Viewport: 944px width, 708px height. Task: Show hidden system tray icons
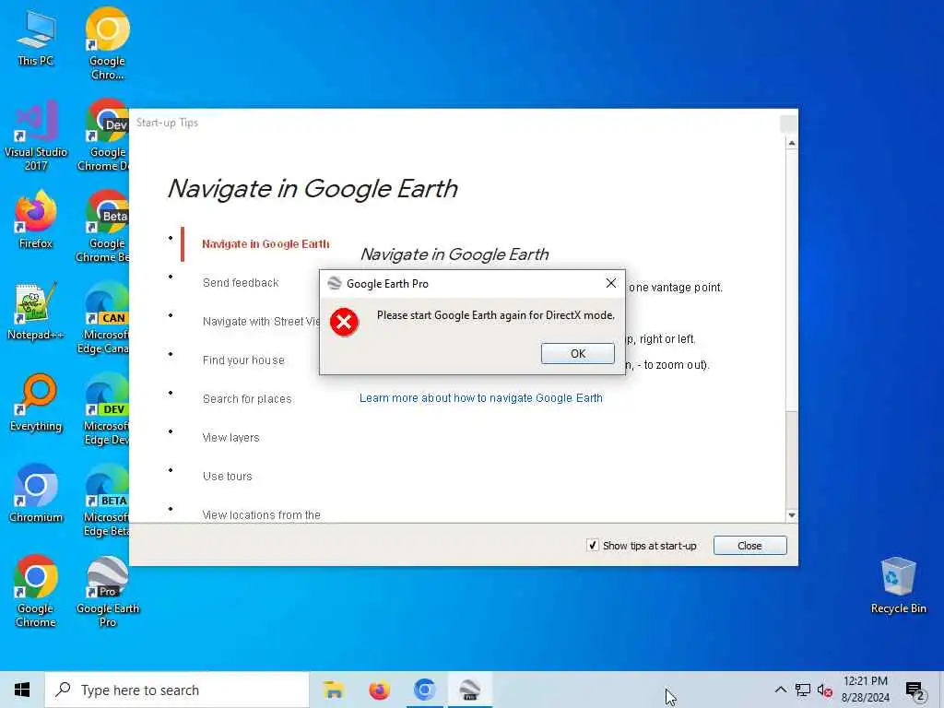point(780,690)
